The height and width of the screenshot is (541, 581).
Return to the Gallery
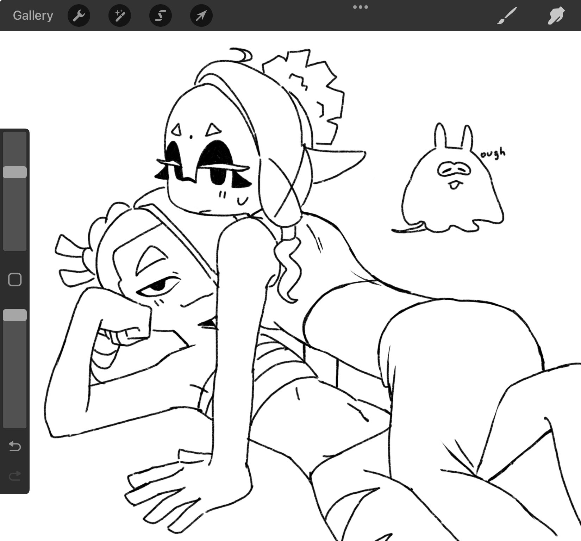click(x=33, y=15)
